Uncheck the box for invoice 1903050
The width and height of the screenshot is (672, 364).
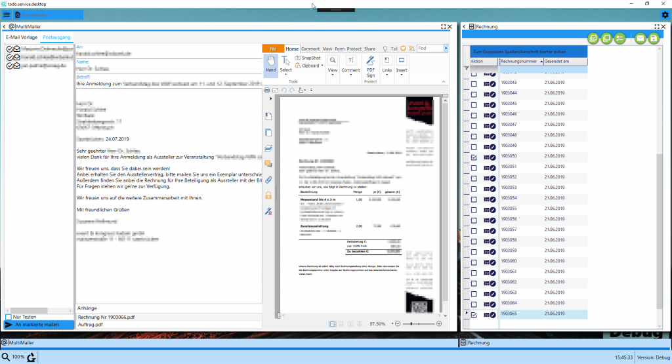(x=474, y=157)
